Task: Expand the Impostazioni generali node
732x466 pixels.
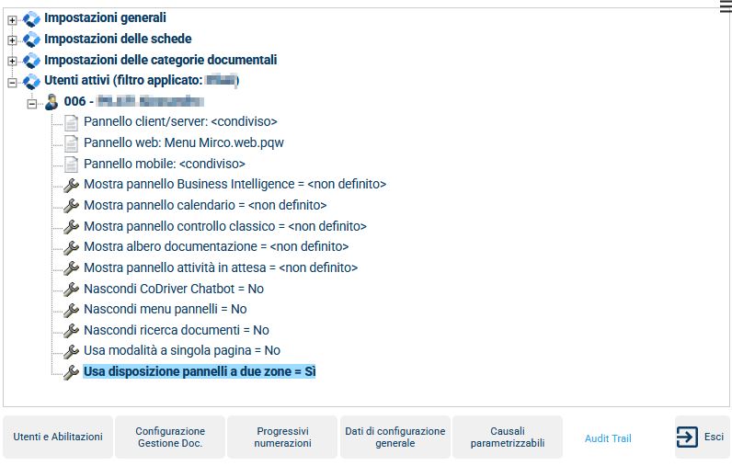Action: click(12, 20)
